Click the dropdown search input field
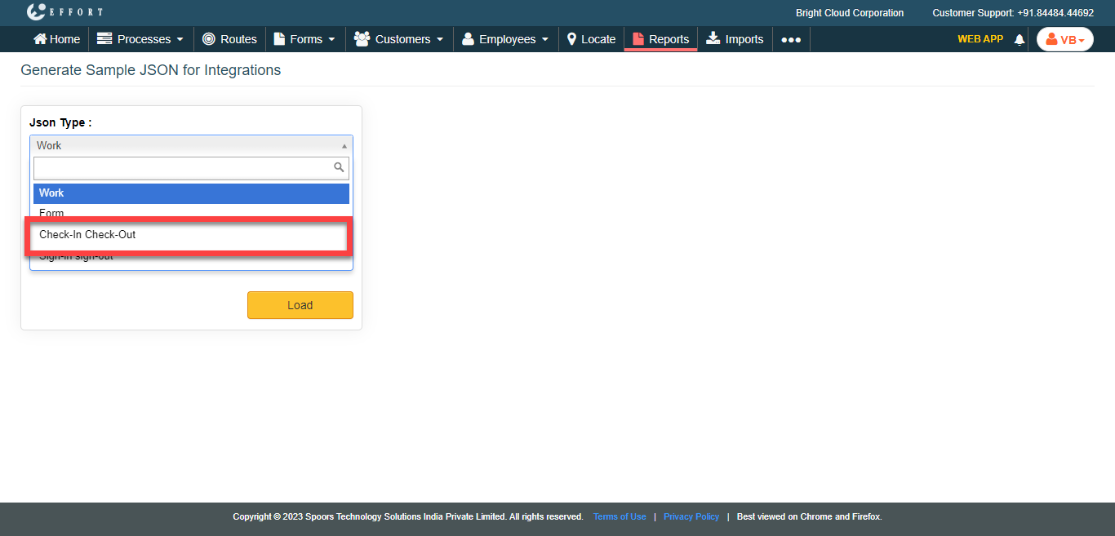This screenshot has width=1115, height=536. pyautogui.click(x=183, y=168)
